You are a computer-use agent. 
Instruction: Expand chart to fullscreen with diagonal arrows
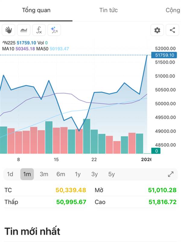coord(171,174)
